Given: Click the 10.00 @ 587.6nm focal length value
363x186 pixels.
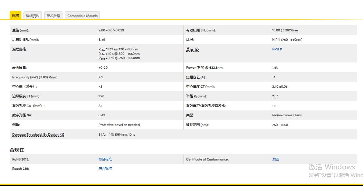Looking at the screenshot, I should (x=285, y=30).
